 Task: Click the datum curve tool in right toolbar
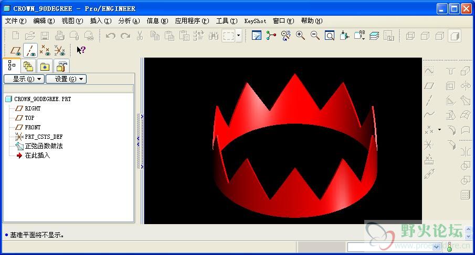pyautogui.click(x=429, y=115)
